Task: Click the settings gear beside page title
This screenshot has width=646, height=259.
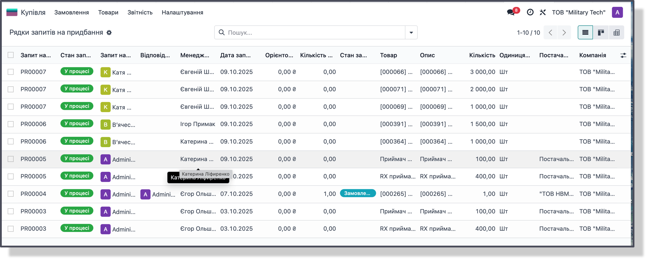Action: point(109,33)
